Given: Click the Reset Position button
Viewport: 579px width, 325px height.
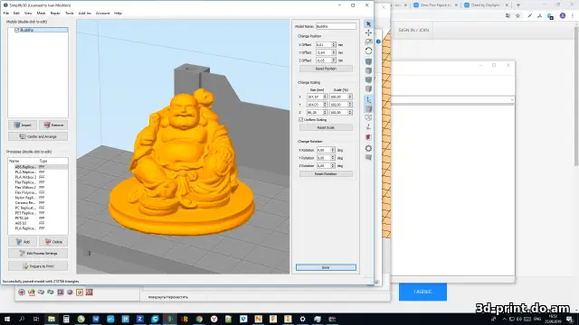Looking at the screenshot, I should (x=326, y=69).
